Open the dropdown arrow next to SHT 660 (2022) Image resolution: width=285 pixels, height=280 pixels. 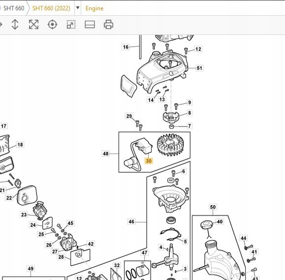[x=78, y=8]
